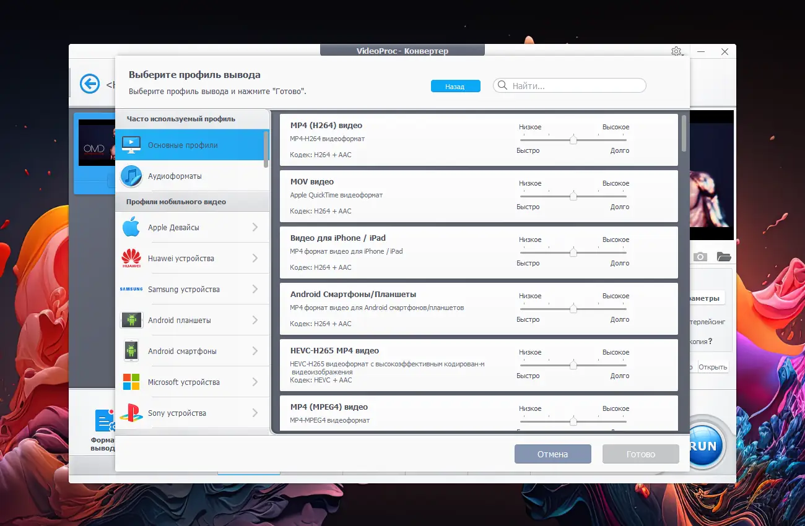805x526 pixels.
Task: Click the Найти search field
Action: click(570, 85)
